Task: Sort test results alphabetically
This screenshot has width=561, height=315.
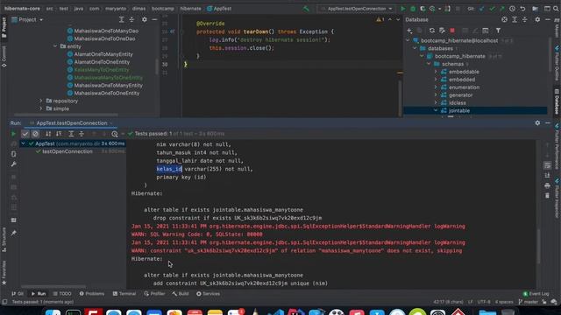Action: pos(48,134)
